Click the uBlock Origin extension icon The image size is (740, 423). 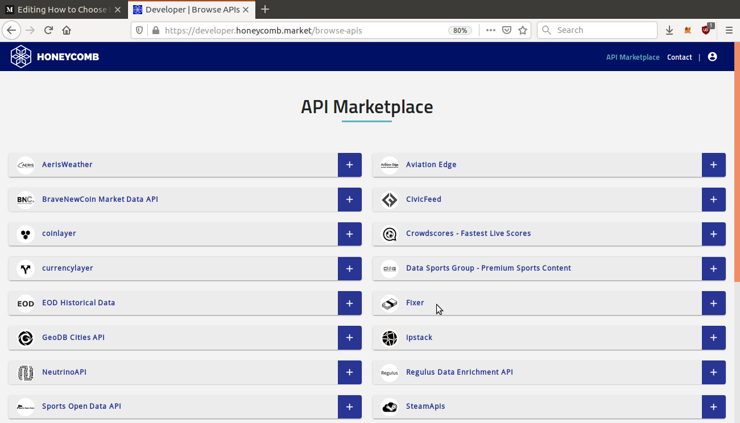(x=706, y=30)
